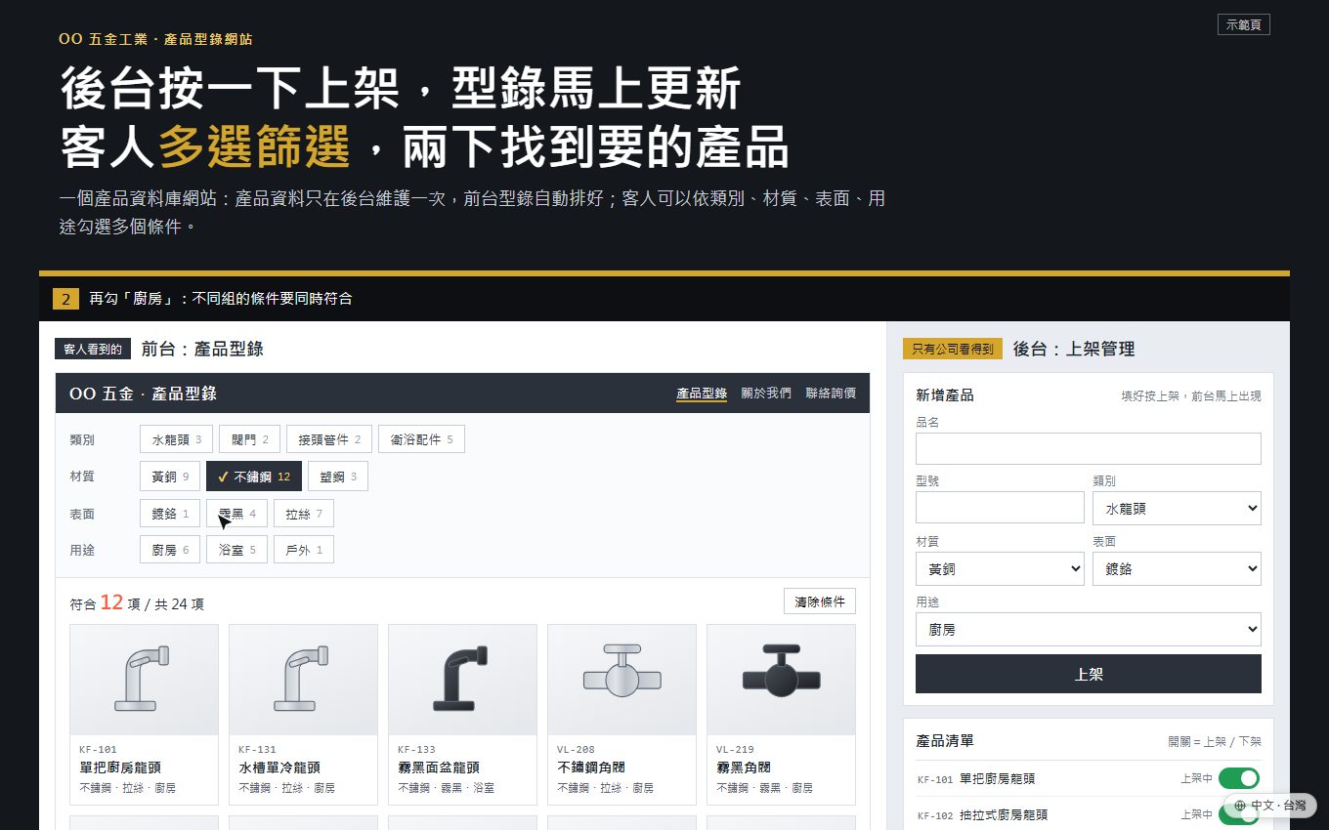Select the 接頭管件 category filter
Viewport: 1329px width, 830px height.
pos(329,439)
